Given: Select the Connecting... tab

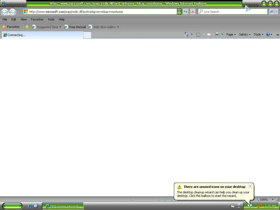Looking at the screenshot, I should pyautogui.click(x=42, y=35).
